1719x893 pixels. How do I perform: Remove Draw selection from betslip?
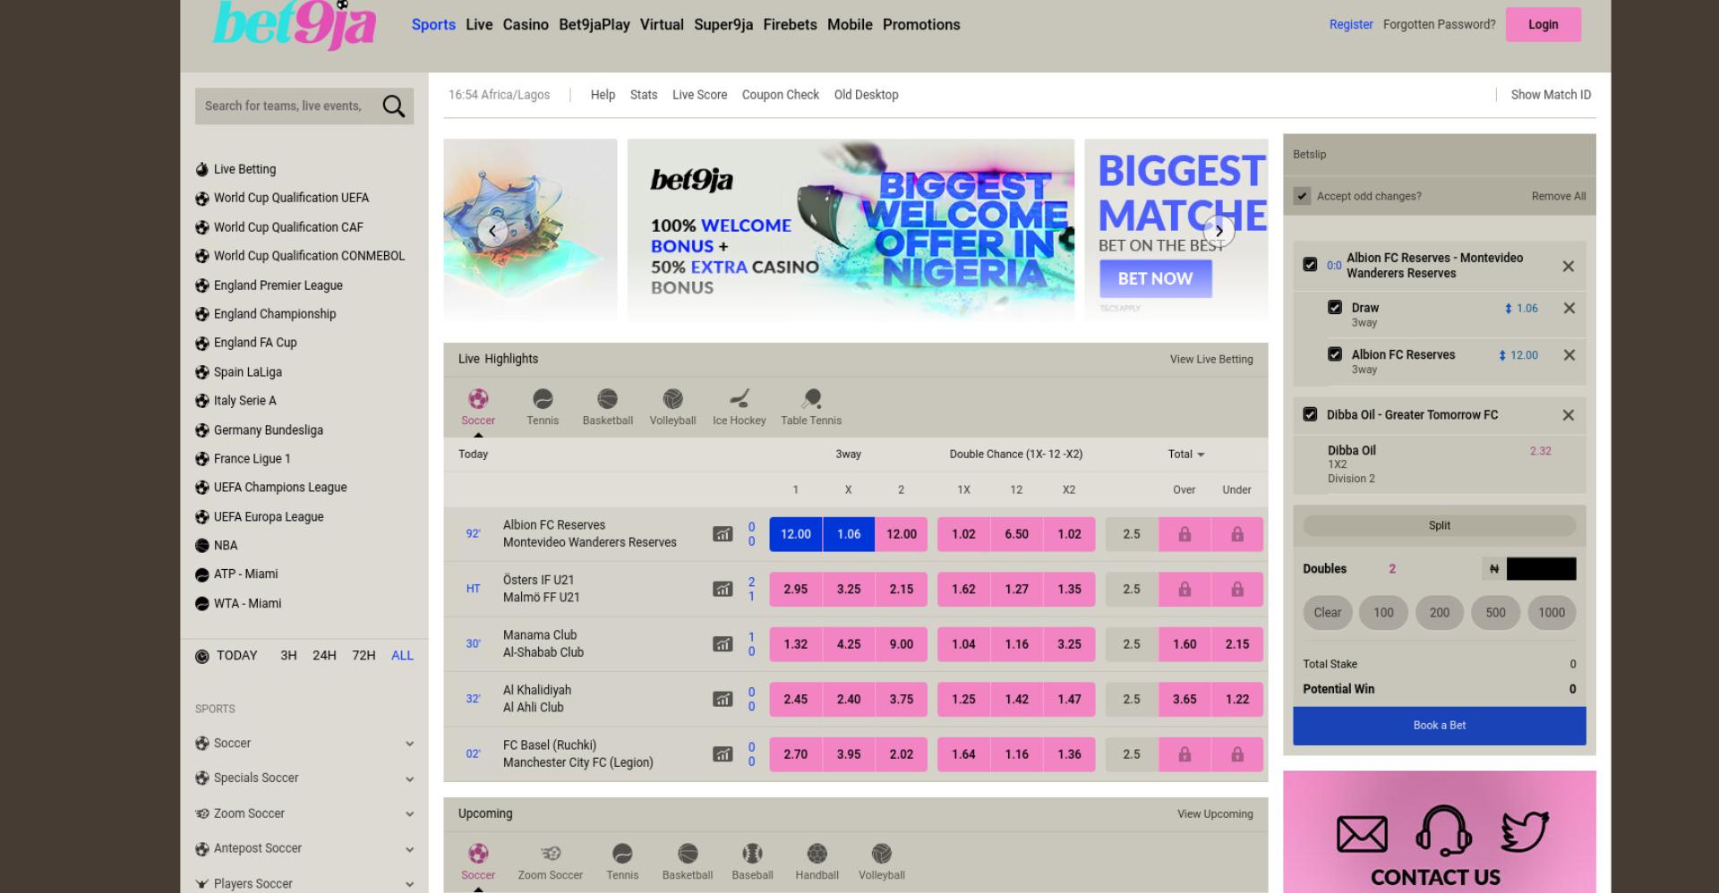coord(1569,309)
